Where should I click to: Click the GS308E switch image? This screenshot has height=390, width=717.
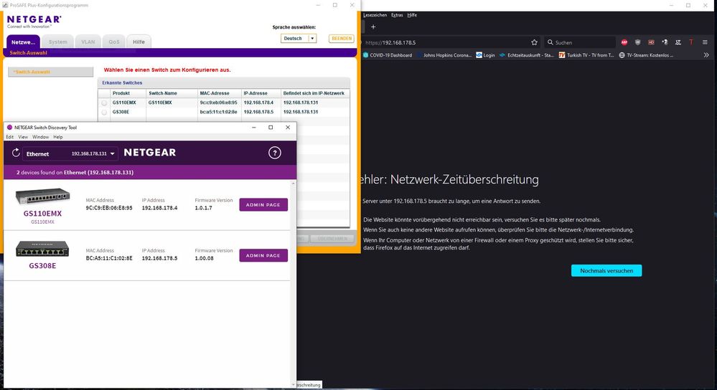[x=42, y=249]
